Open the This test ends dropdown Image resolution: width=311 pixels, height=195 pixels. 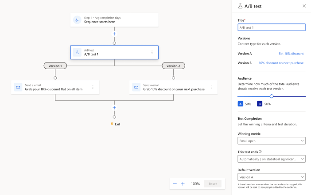[271, 159]
